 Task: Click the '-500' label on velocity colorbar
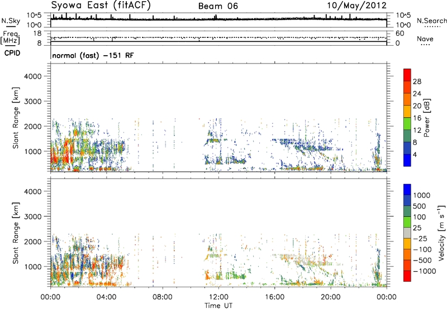point(422,260)
